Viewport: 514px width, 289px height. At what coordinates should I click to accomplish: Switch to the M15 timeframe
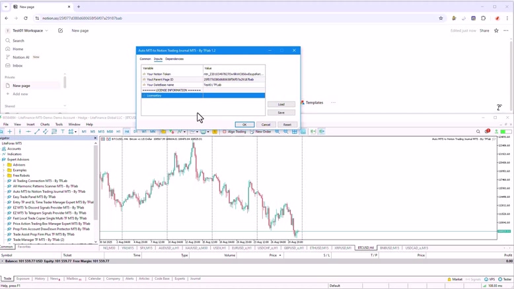101,131
